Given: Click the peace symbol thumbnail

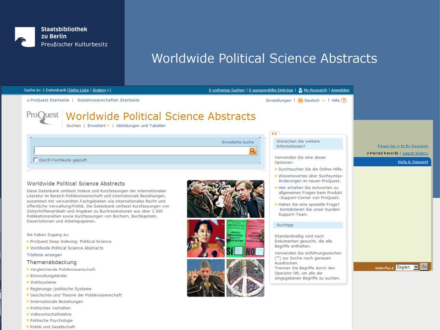Looking at the screenshot, I should click(245, 278).
